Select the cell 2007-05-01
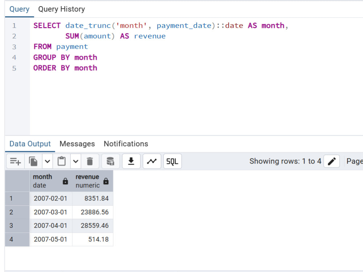 (x=51, y=239)
